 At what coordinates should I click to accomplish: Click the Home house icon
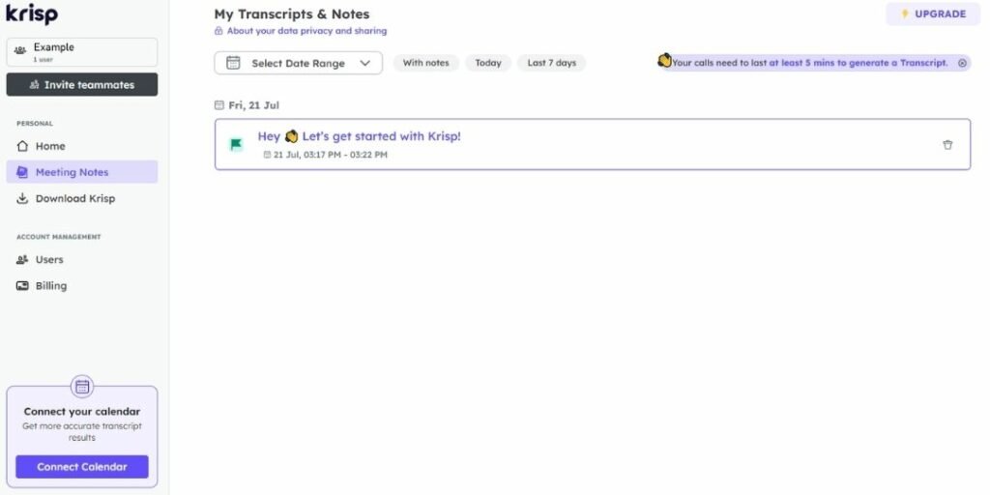(22, 146)
